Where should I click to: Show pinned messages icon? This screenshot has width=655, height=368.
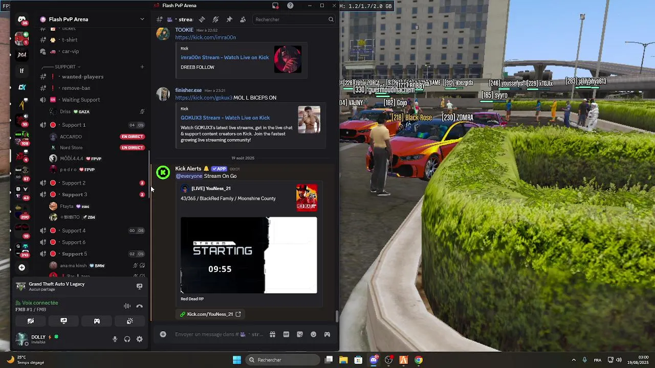[x=229, y=19]
